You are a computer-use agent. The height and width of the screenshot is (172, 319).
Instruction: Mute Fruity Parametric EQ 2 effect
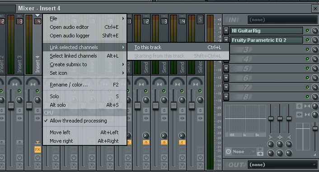pos(307,40)
